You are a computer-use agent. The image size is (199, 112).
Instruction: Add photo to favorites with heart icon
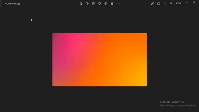[x=99, y=3]
